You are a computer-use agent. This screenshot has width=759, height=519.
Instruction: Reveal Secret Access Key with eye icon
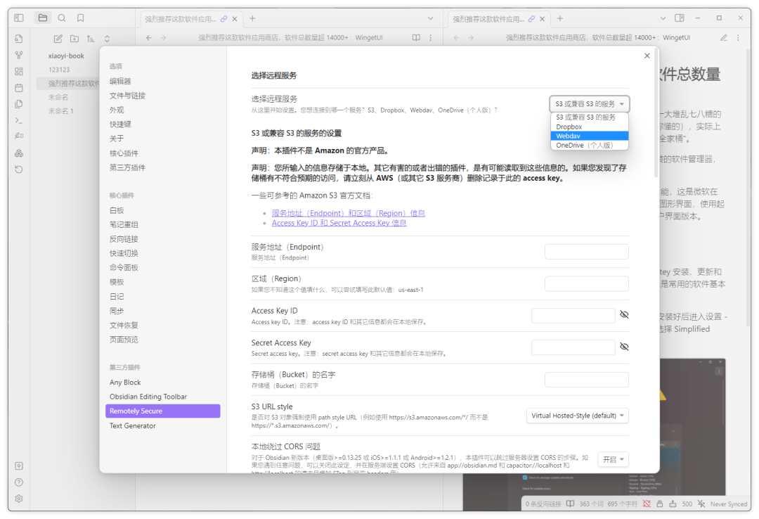pos(624,347)
